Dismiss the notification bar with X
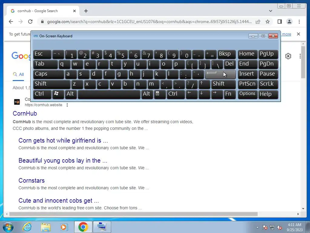 [x=298, y=34]
